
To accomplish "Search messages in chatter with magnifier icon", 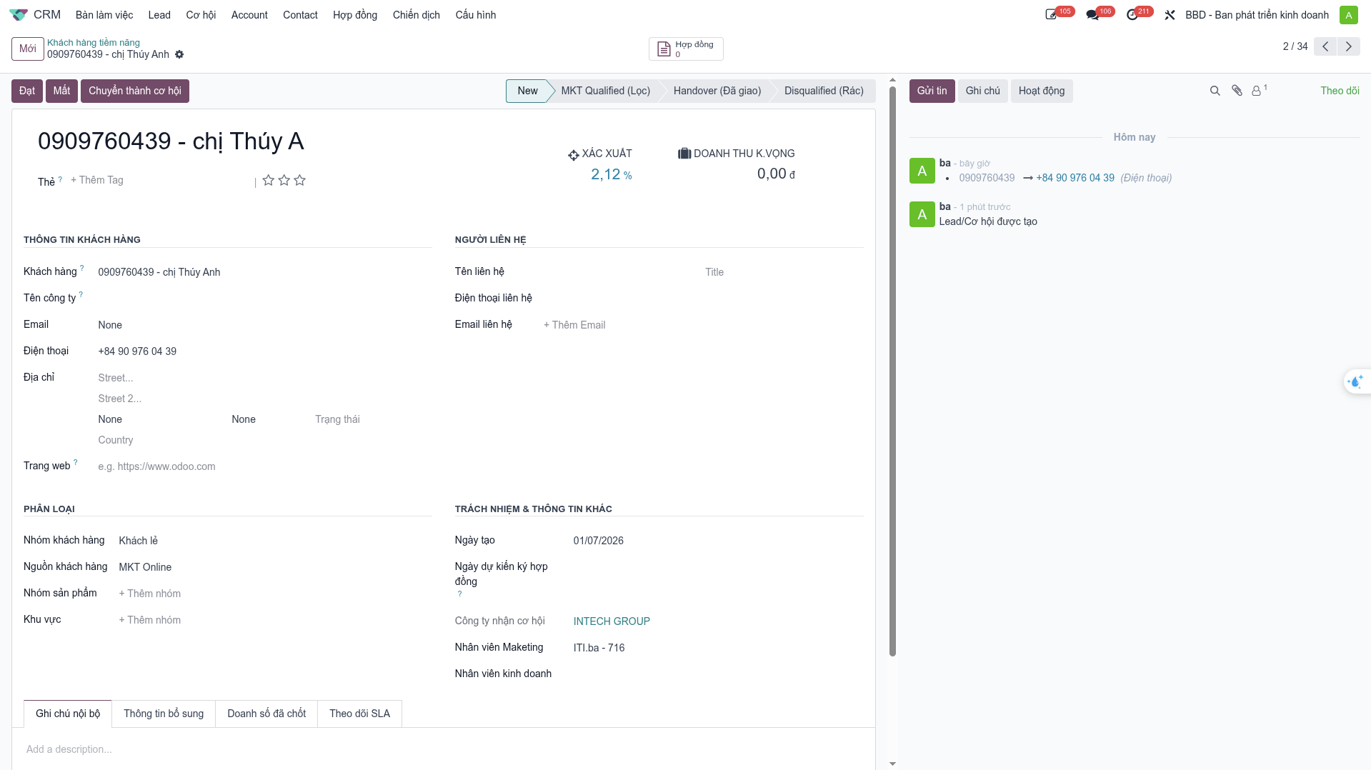I will click(1215, 91).
